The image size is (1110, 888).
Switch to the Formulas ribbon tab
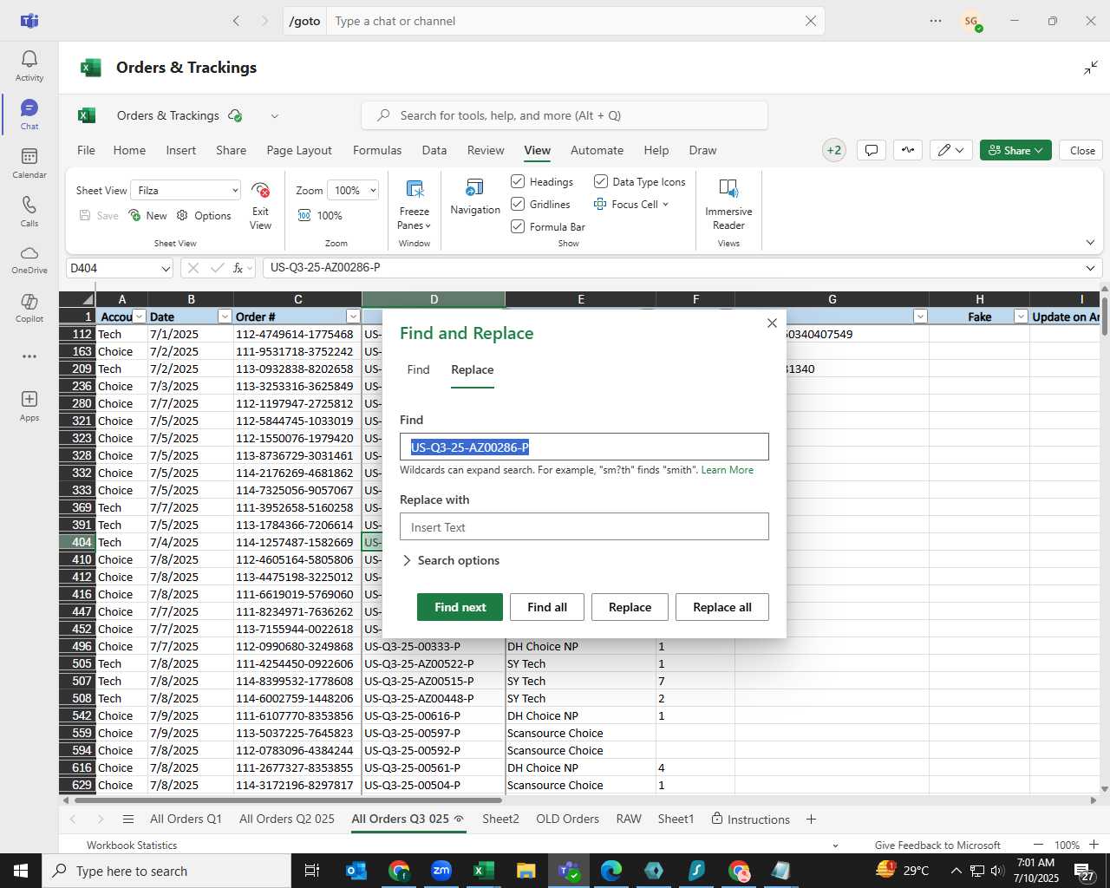pos(377,150)
